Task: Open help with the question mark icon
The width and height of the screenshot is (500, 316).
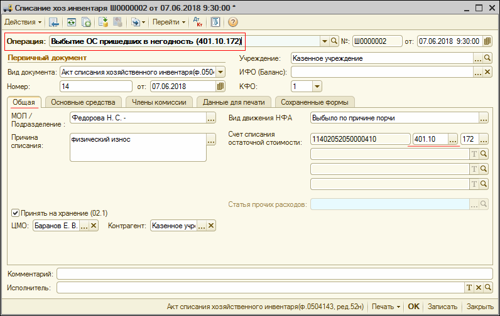Action: (233, 23)
